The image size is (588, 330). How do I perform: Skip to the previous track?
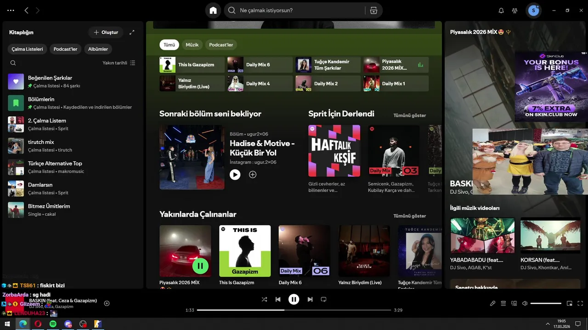click(278, 299)
